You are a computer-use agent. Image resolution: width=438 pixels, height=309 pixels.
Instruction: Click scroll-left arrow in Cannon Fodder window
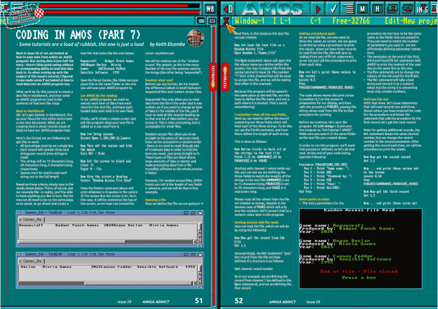coord(196,283)
